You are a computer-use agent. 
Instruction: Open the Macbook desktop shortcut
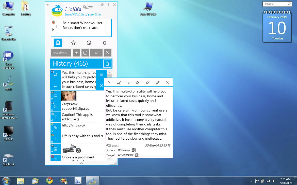tap(9, 160)
